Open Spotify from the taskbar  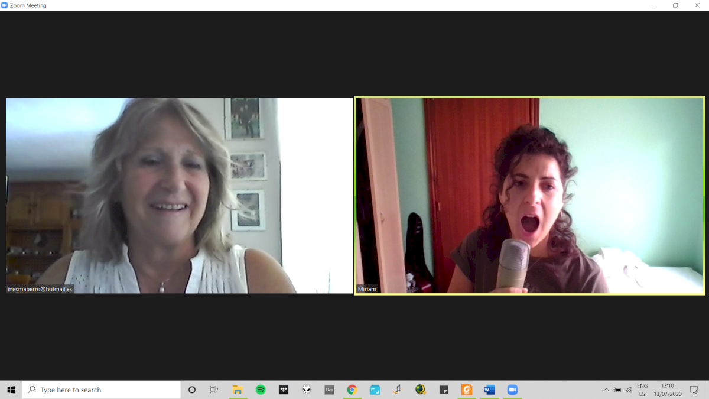point(261,390)
